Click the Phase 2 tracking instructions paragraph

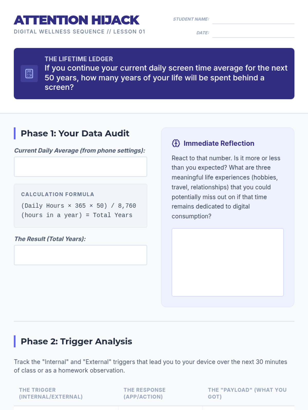click(150, 366)
